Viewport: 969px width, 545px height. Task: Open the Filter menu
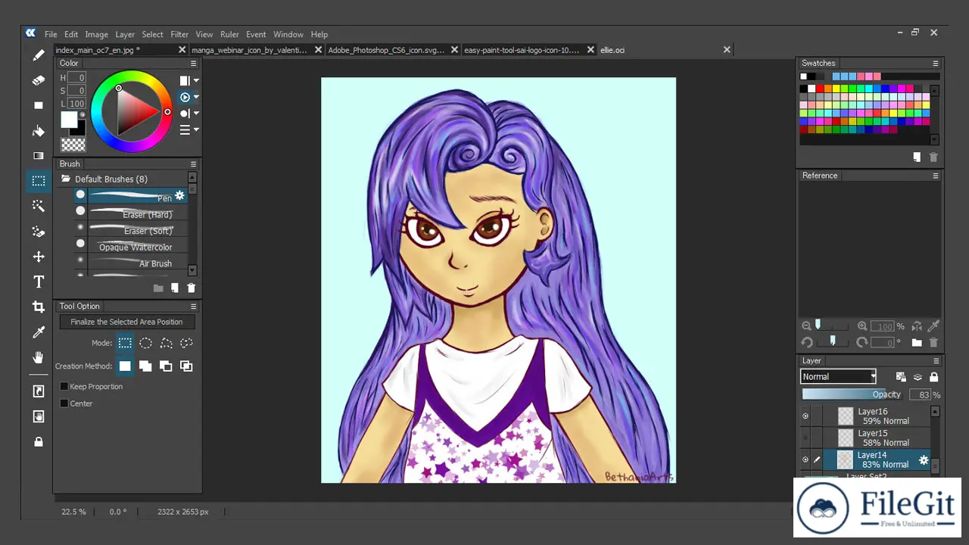(179, 34)
